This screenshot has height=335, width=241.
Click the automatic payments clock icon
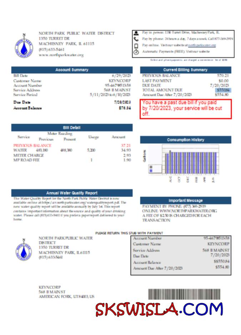136,52
